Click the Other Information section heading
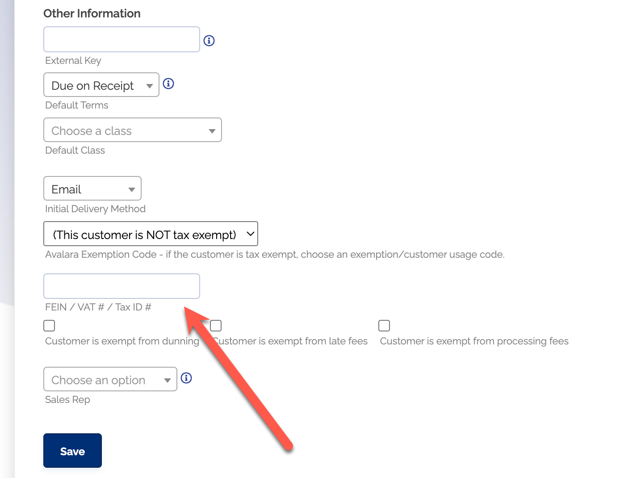620x478 pixels. [x=92, y=13]
